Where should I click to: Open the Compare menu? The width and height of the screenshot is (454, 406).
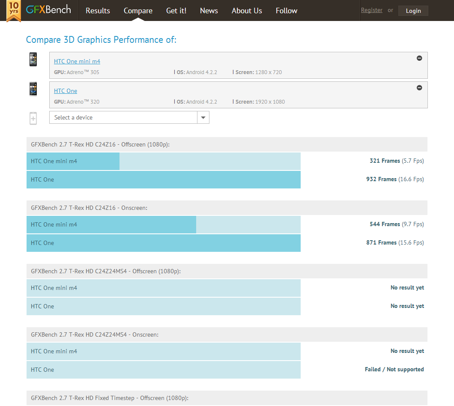click(138, 11)
